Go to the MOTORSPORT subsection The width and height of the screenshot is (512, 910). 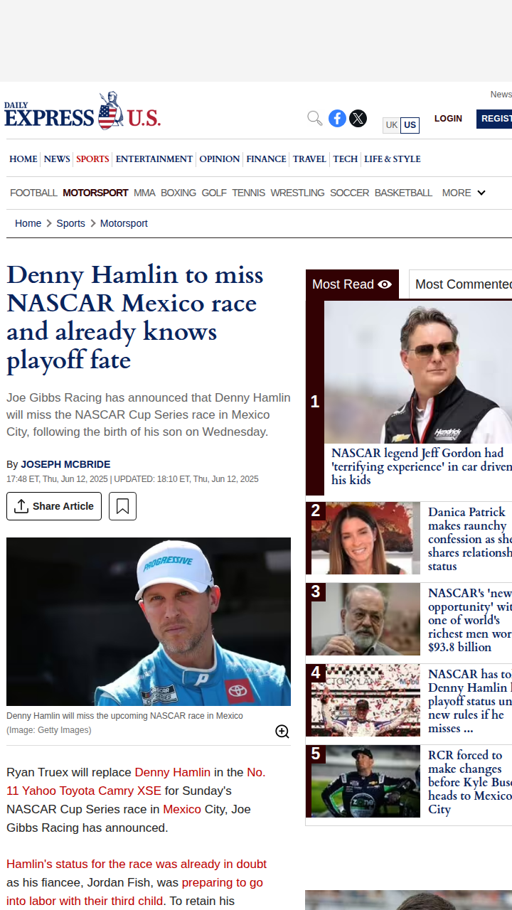95,193
